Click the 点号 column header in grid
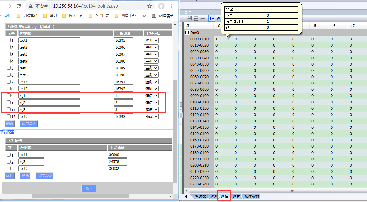This screenshot has height=202, width=367. (x=198, y=26)
